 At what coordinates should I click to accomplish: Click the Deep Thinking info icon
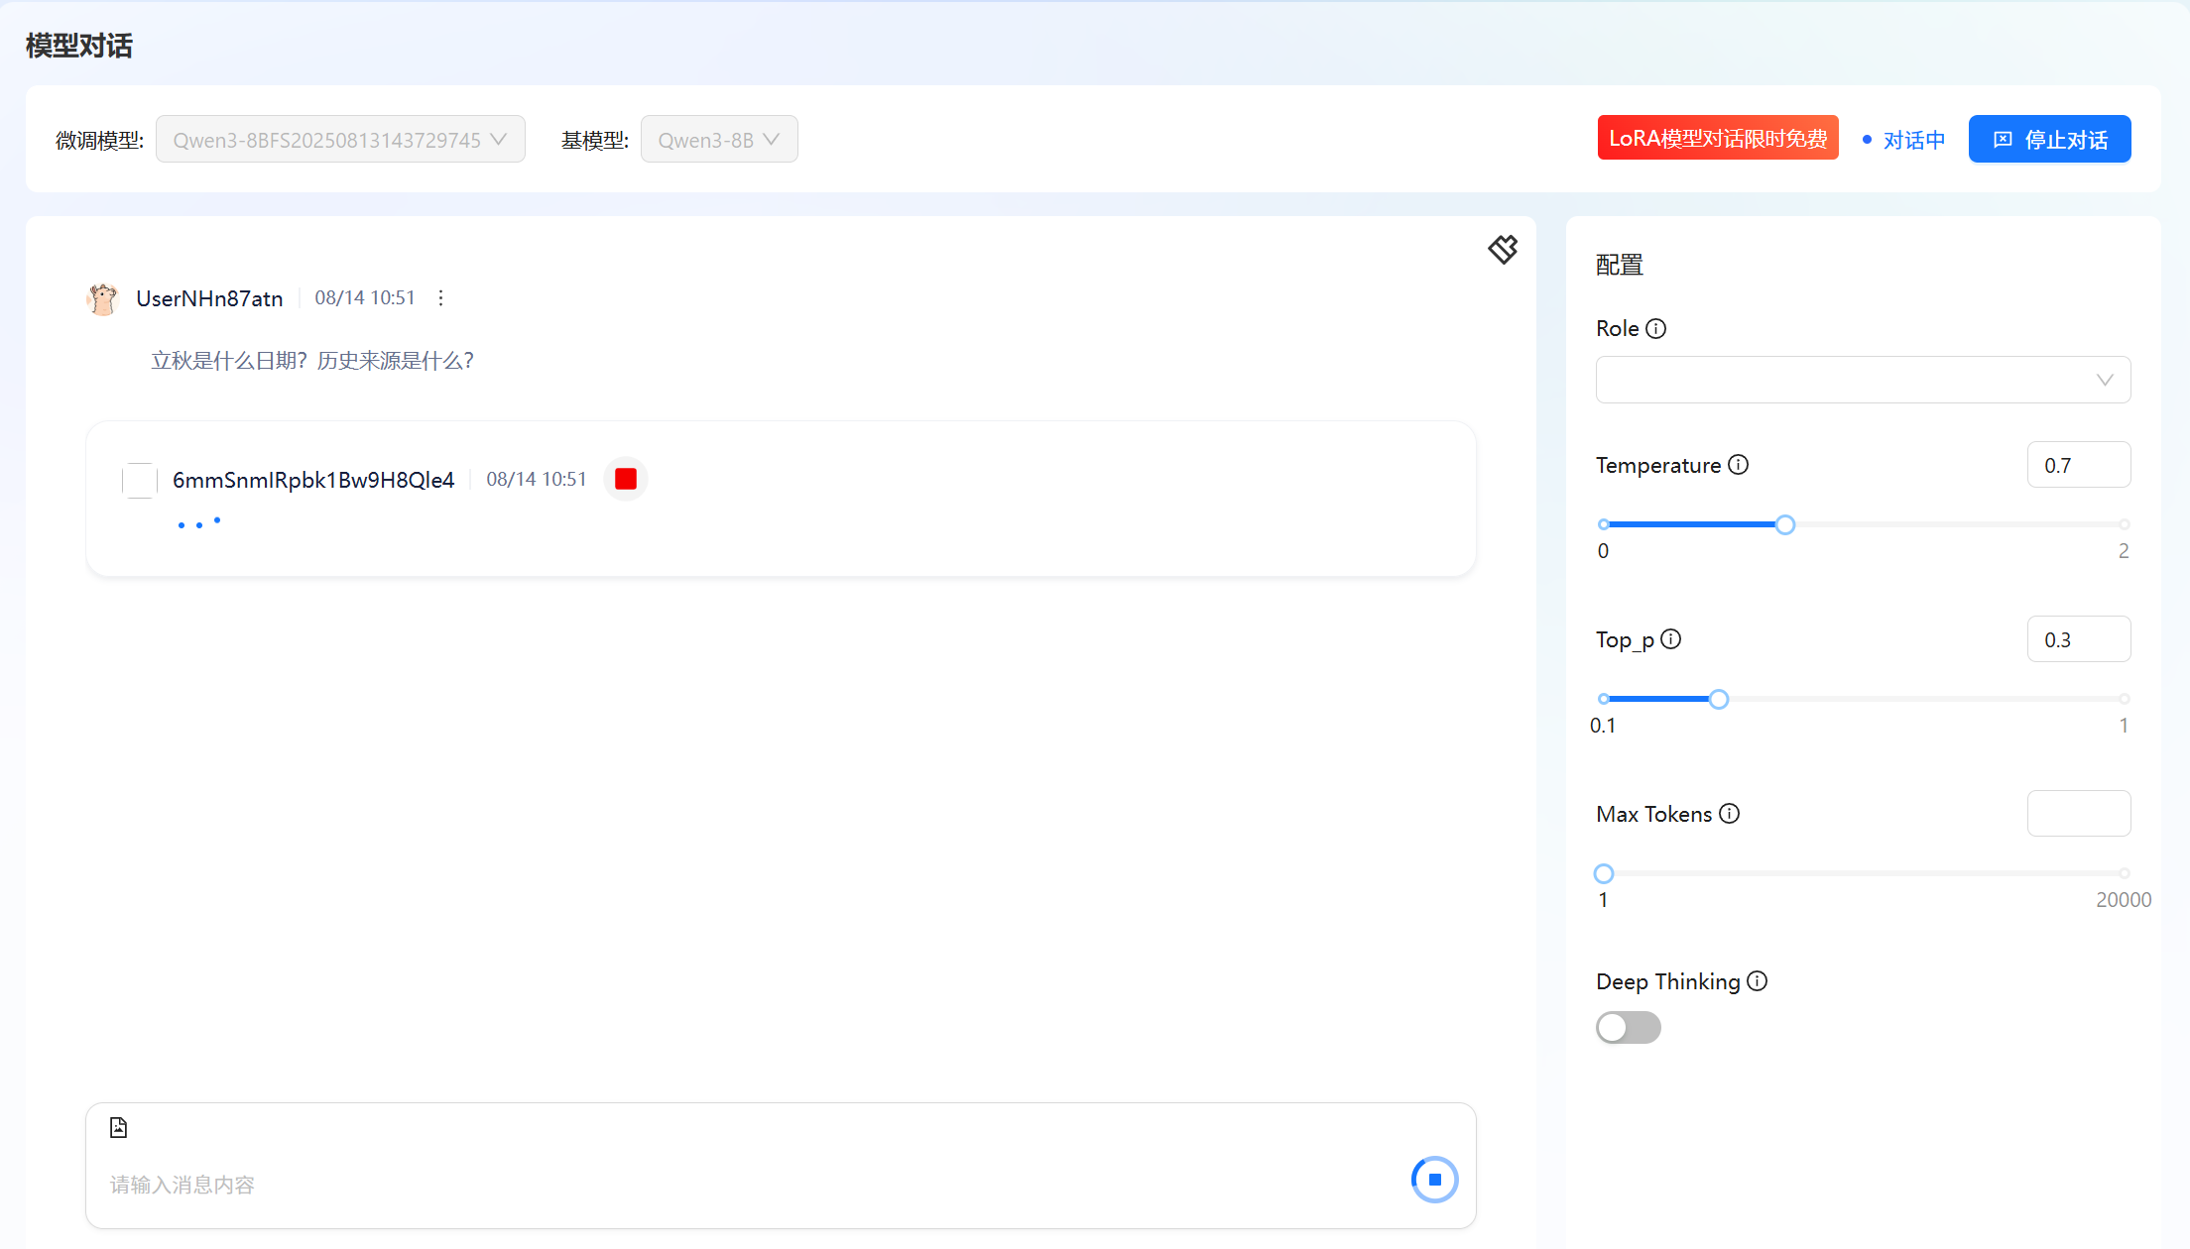(x=1757, y=981)
